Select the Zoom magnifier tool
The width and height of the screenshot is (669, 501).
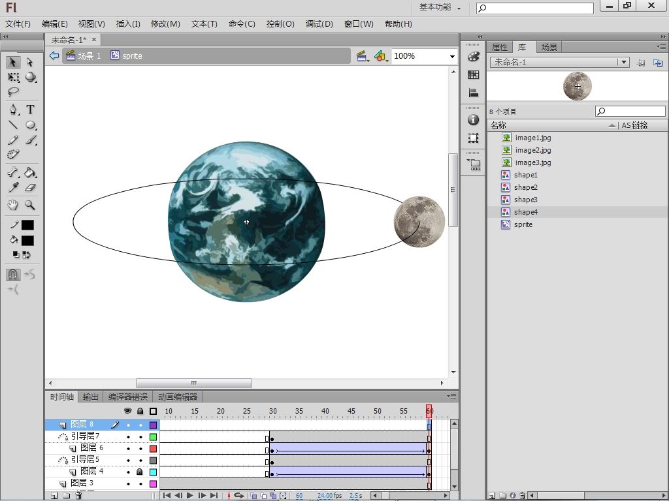tap(30, 205)
